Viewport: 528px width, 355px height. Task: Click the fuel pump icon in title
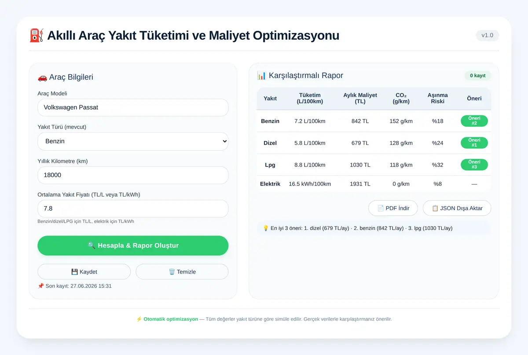37,35
